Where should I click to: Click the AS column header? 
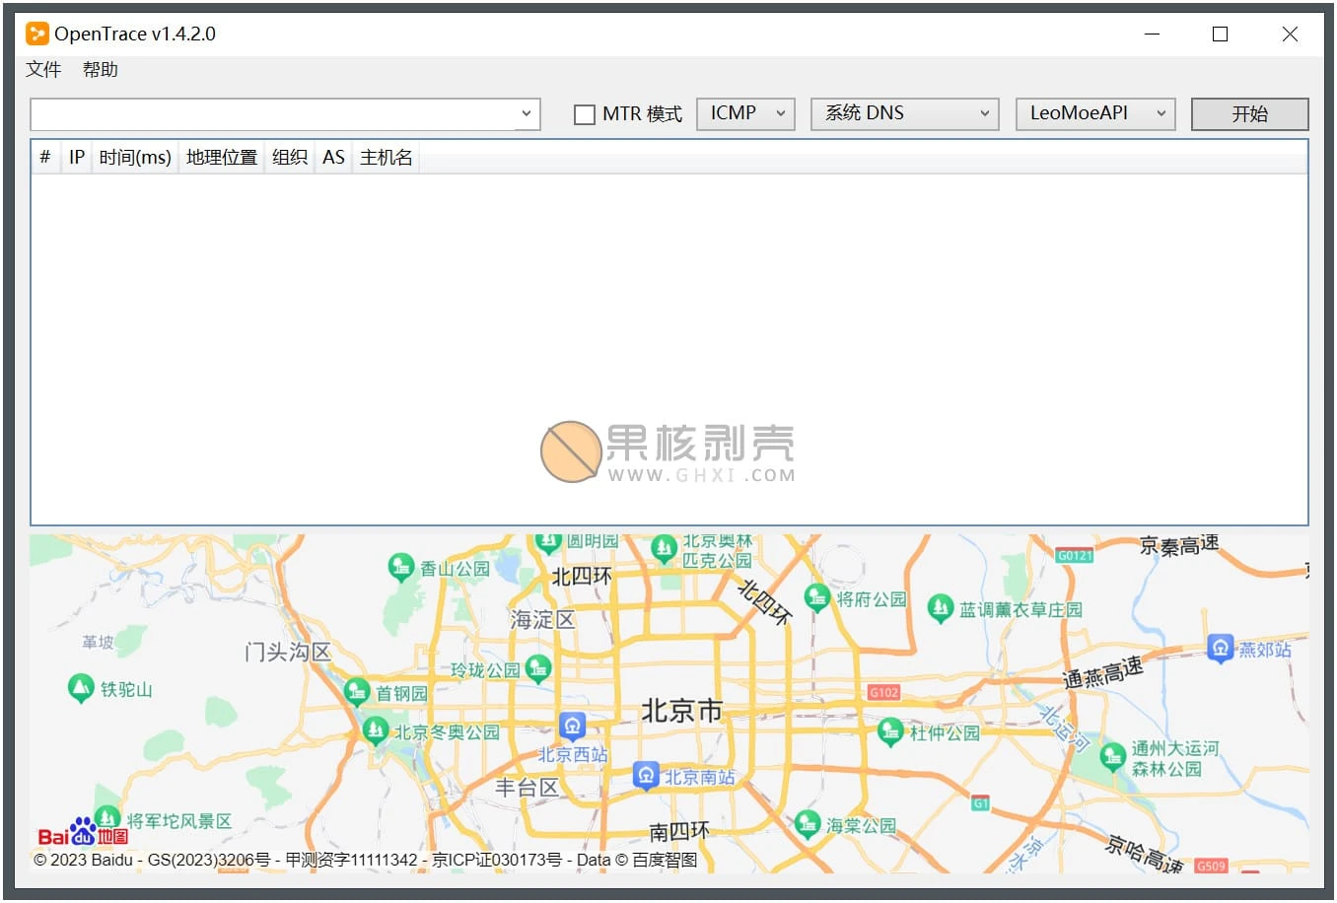pyautogui.click(x=333, y=157)
